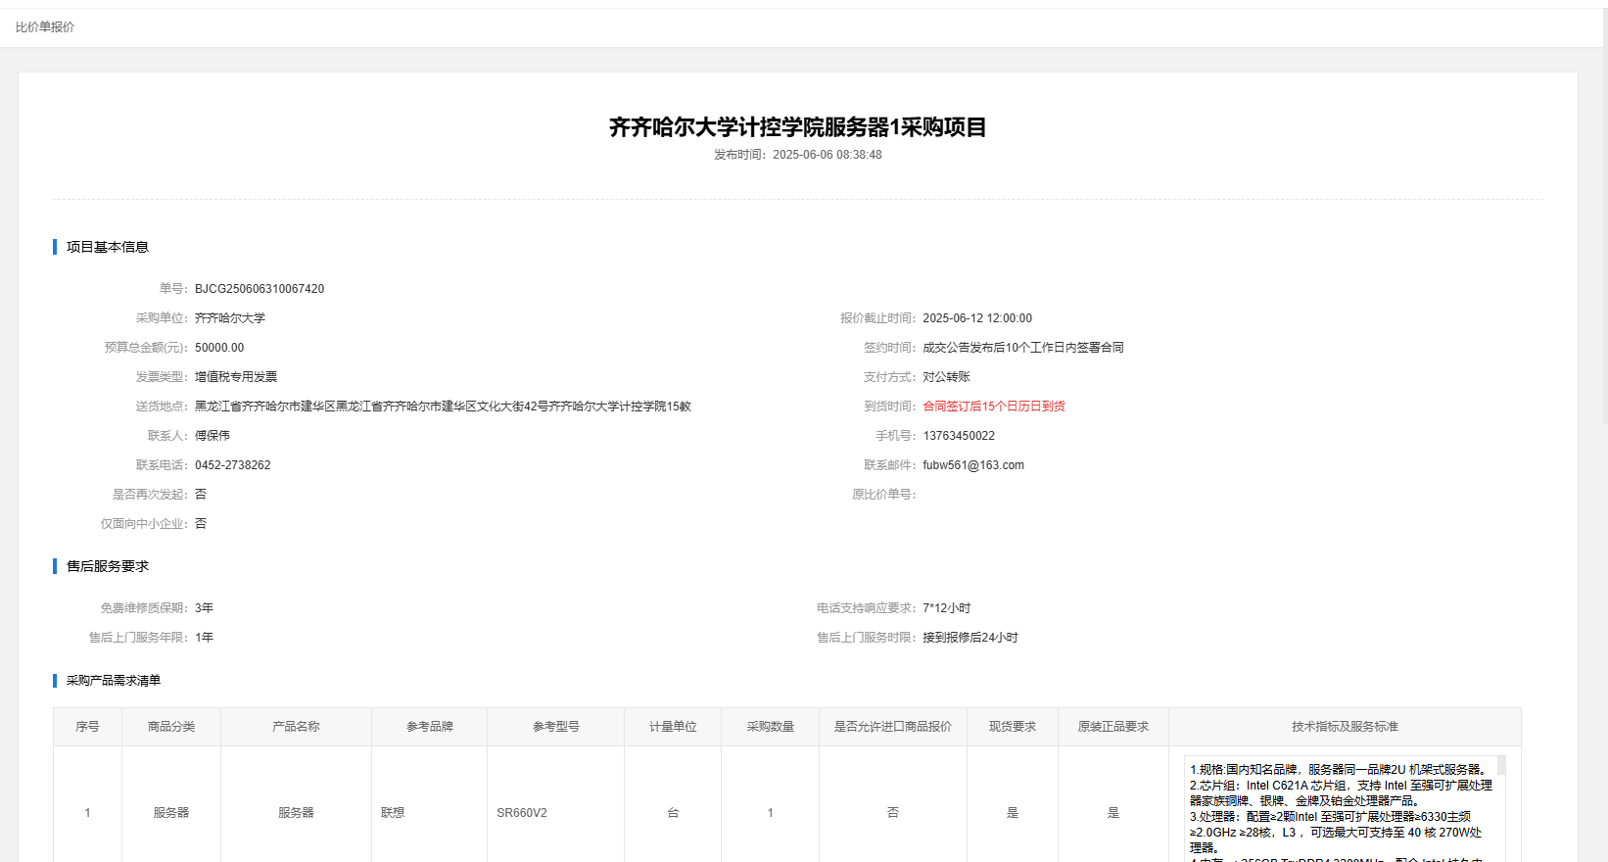Click the 采购数量 column header

770,727
